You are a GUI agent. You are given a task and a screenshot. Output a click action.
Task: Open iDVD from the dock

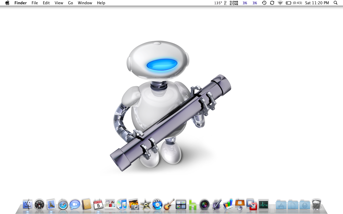coord(157,205)
